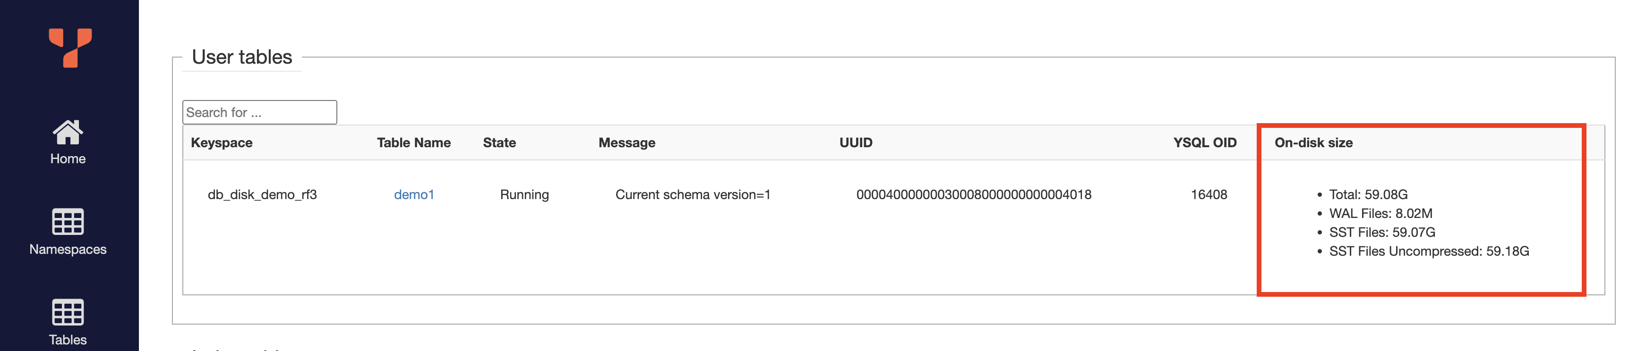Click the 'User tables' section heading
The height and width of the screenshot is (351, 1629).
click(242, 58)
